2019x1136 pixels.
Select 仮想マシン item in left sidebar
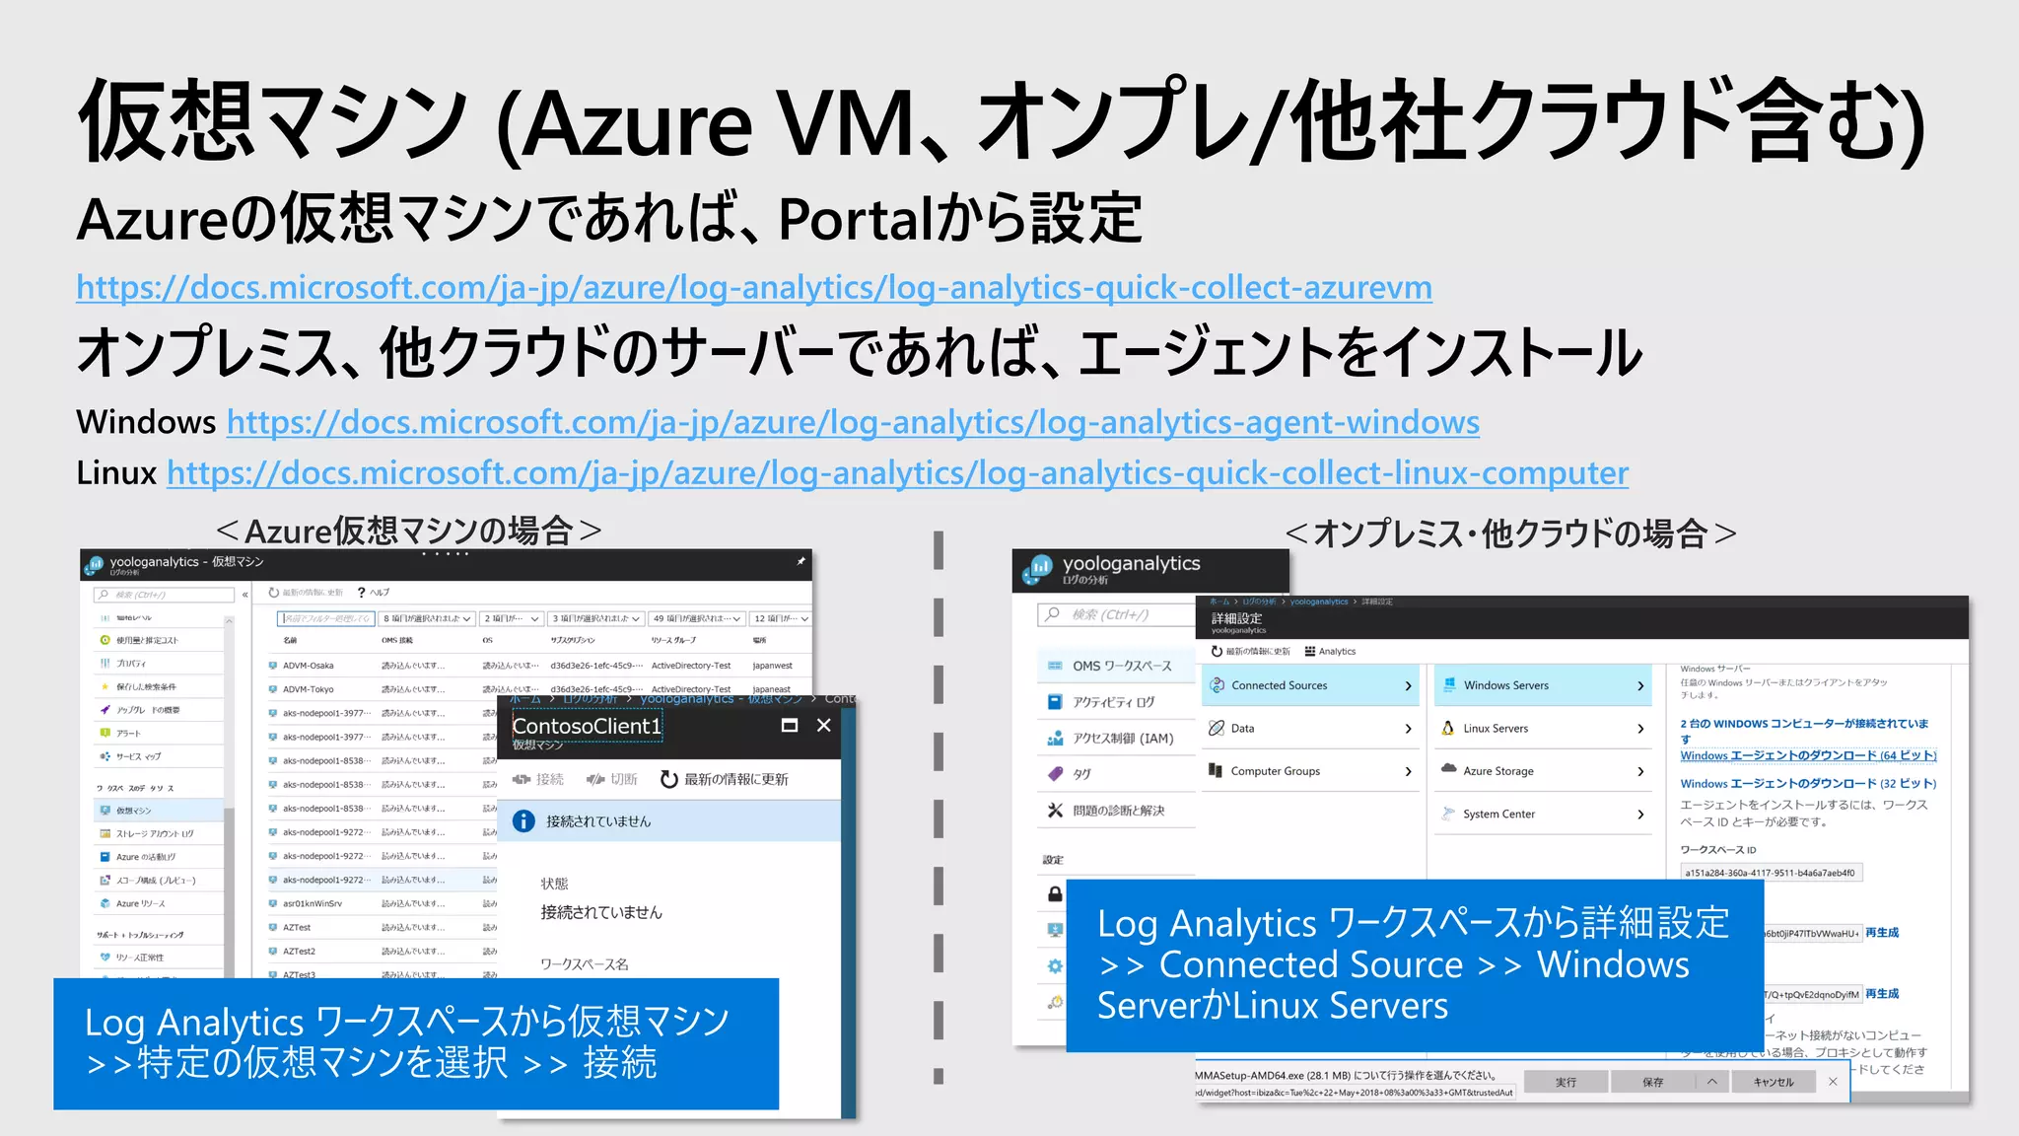coord(158,811)
